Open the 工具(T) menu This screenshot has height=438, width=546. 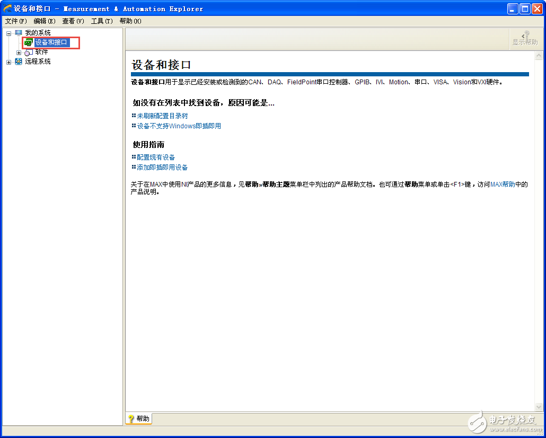102,21
